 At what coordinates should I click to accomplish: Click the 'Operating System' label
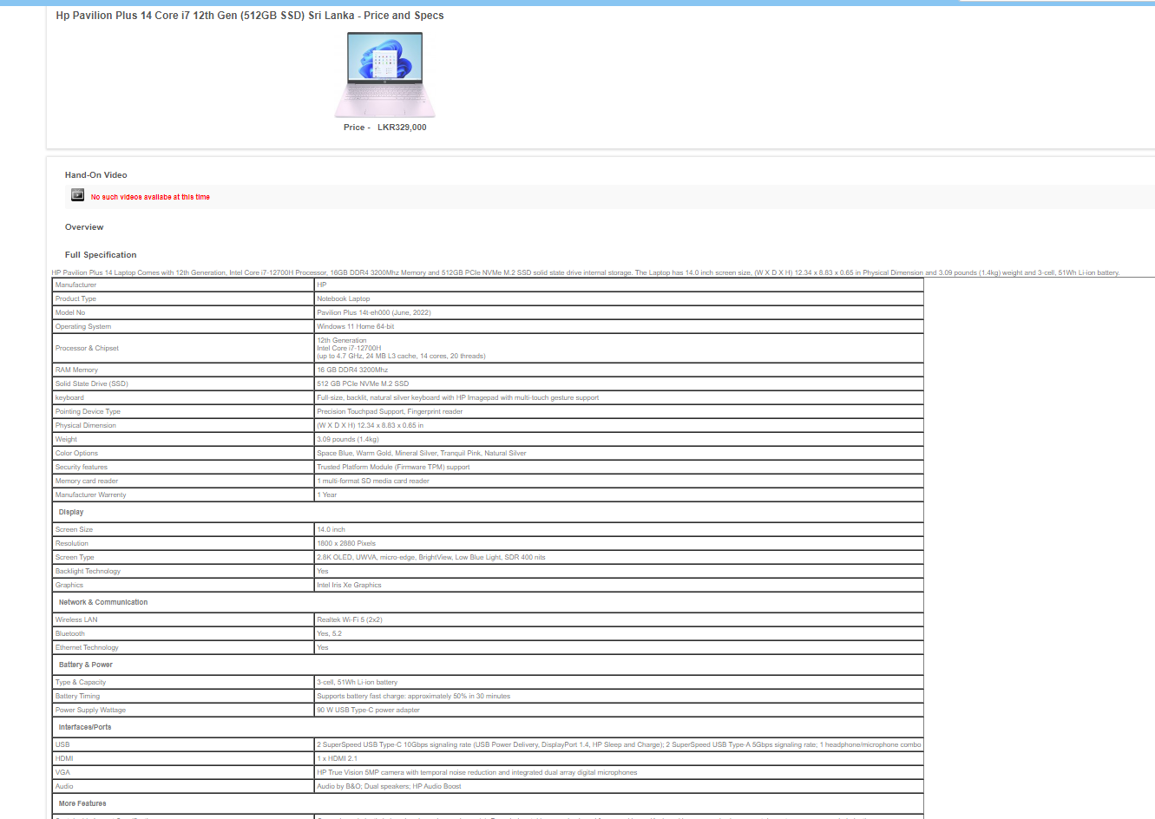coord(83,326)
